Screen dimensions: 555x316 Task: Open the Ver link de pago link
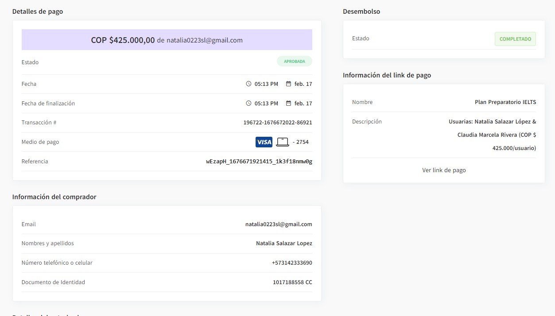pos(444,170)
